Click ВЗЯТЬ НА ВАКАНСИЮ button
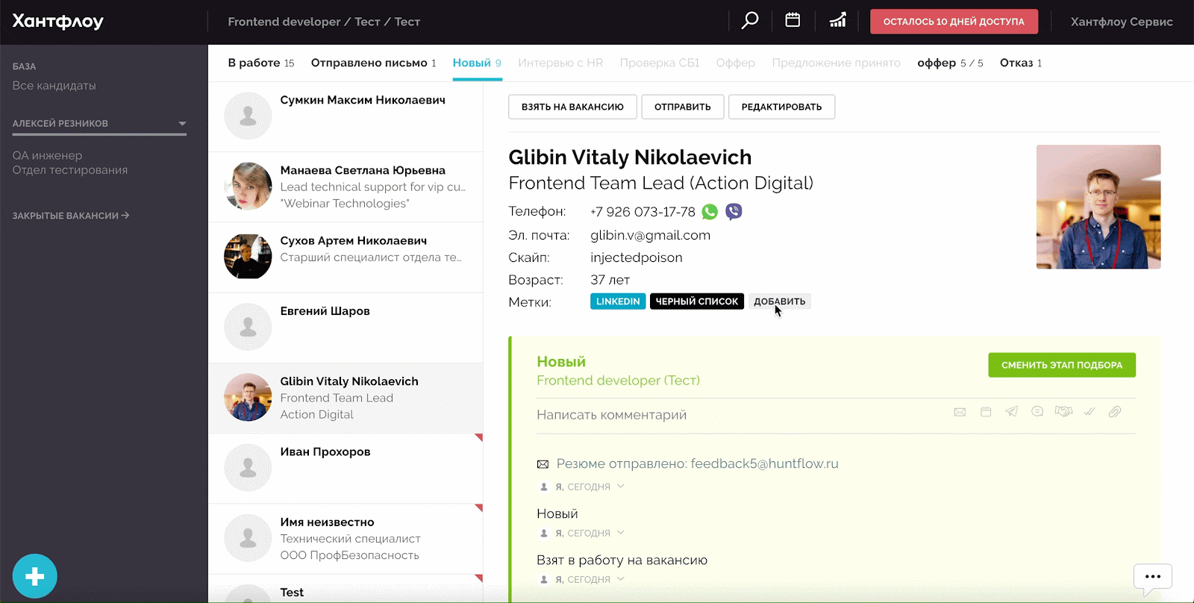 tap(572, 107)
